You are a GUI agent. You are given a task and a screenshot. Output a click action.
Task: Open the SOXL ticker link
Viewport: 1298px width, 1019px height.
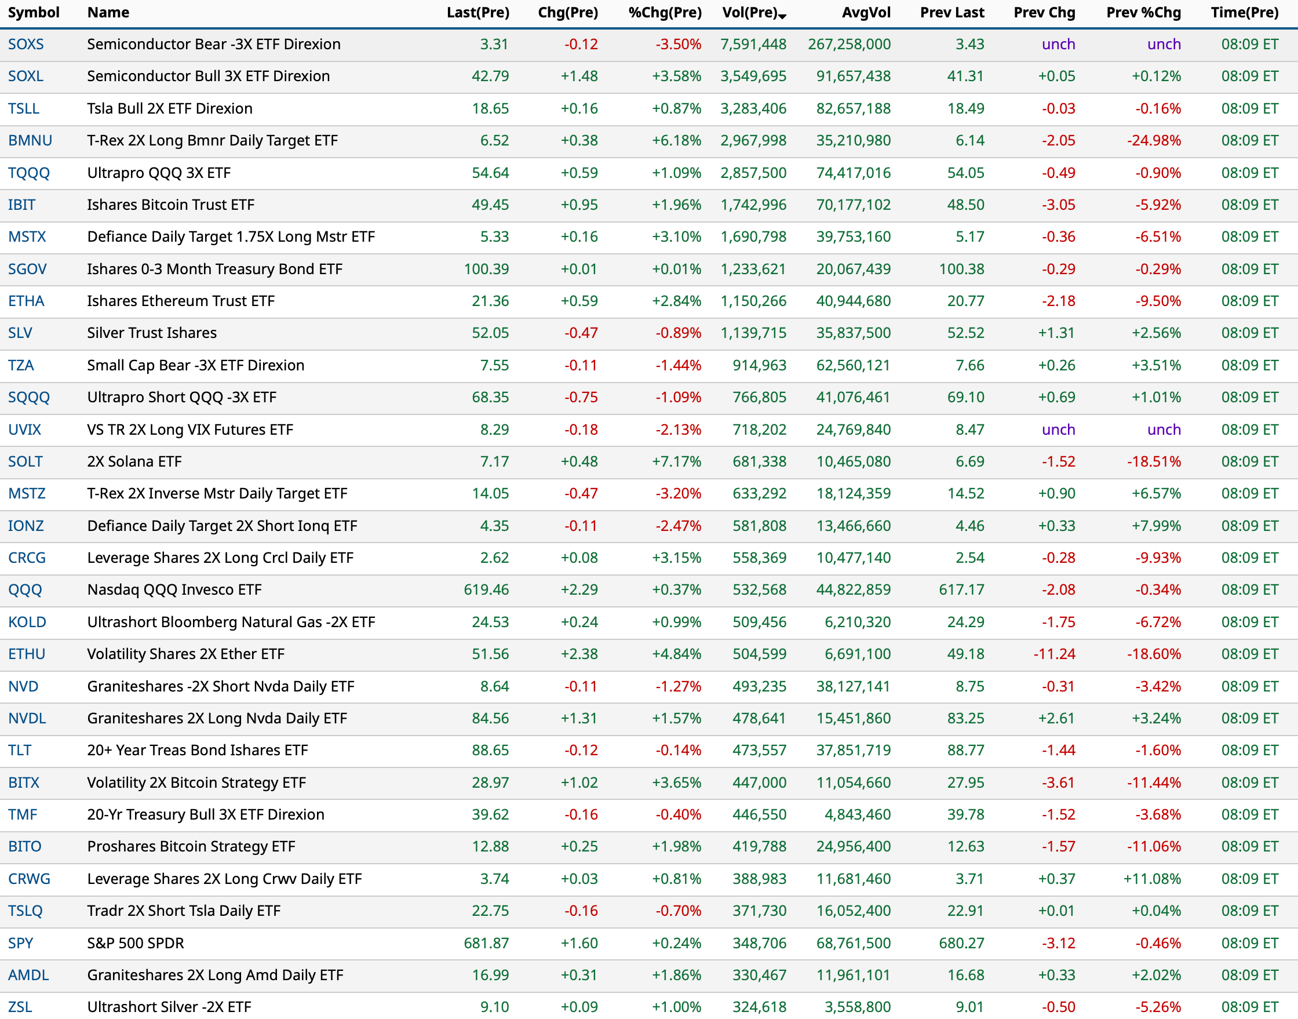click(x=25, y=77)
